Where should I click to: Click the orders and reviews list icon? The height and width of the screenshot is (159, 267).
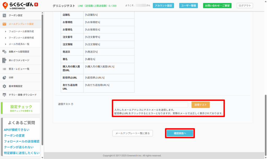click(4, 69)
